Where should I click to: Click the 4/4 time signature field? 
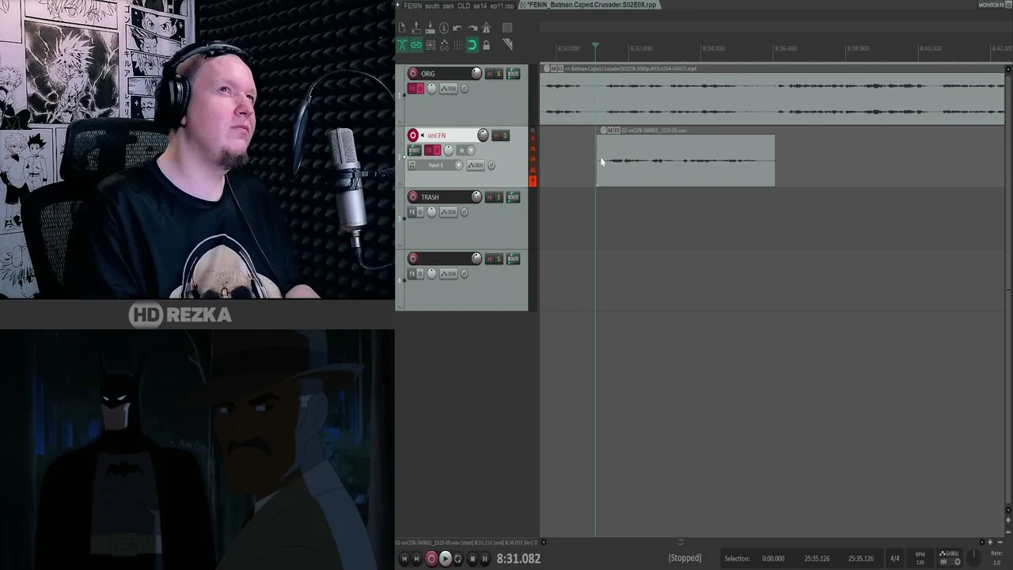point(894,559)
